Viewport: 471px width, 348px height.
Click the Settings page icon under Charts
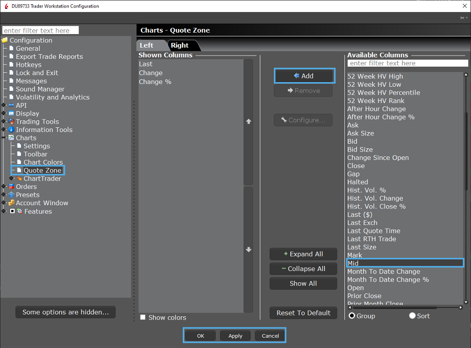tap(19, 146)
